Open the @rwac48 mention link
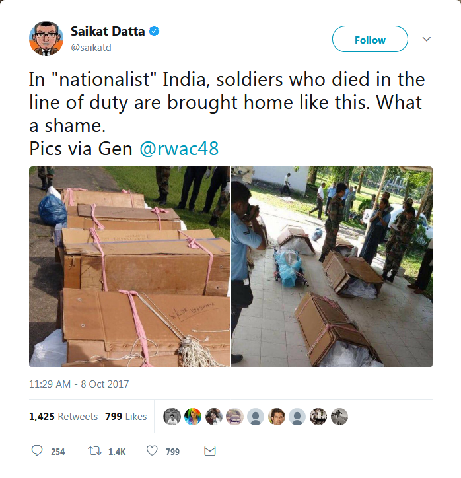This screenshot has width=461, height=478. (179, 149)
